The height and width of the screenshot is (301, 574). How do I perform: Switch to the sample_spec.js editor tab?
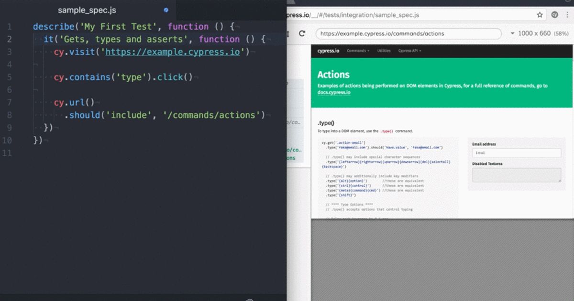click(87, 10)
